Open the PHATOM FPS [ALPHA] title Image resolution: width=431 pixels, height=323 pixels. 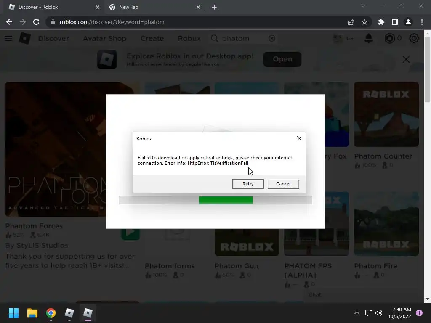[308, 270]
